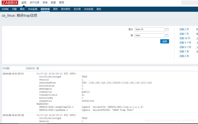
Task: Click the snmpTrapOID.0 varbind line
Action: pos(91,107)
